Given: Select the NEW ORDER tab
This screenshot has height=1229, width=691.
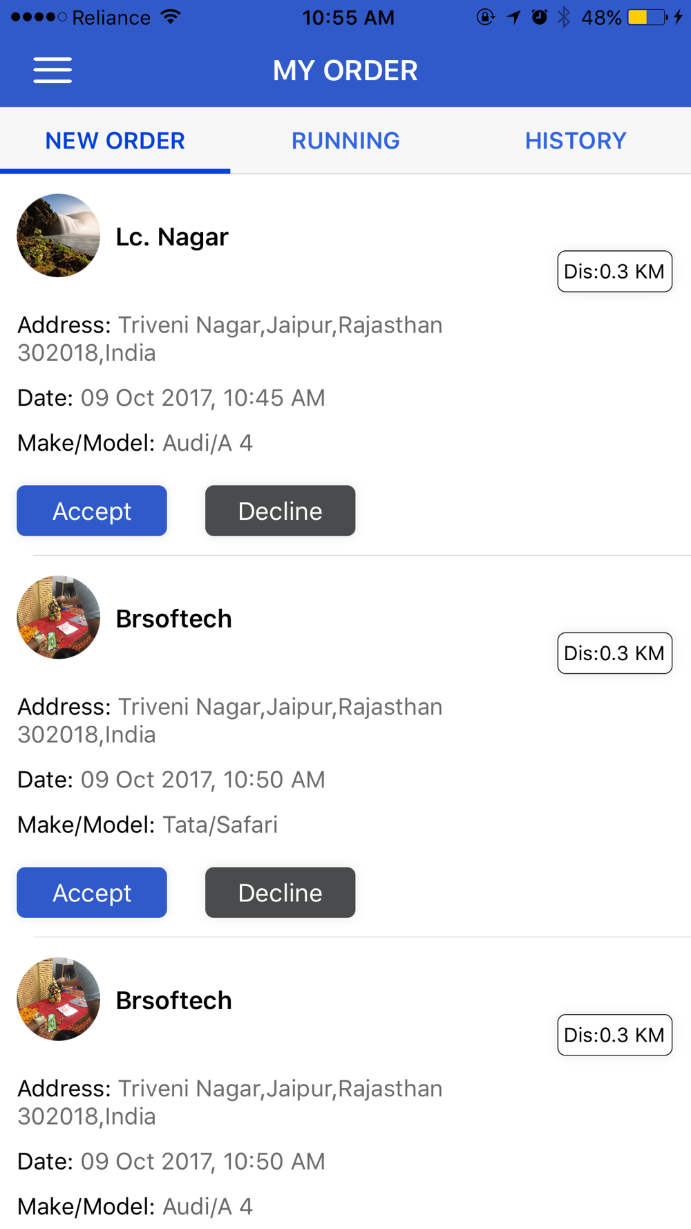Looking at the screenshot, I should [x=115, y=140].
